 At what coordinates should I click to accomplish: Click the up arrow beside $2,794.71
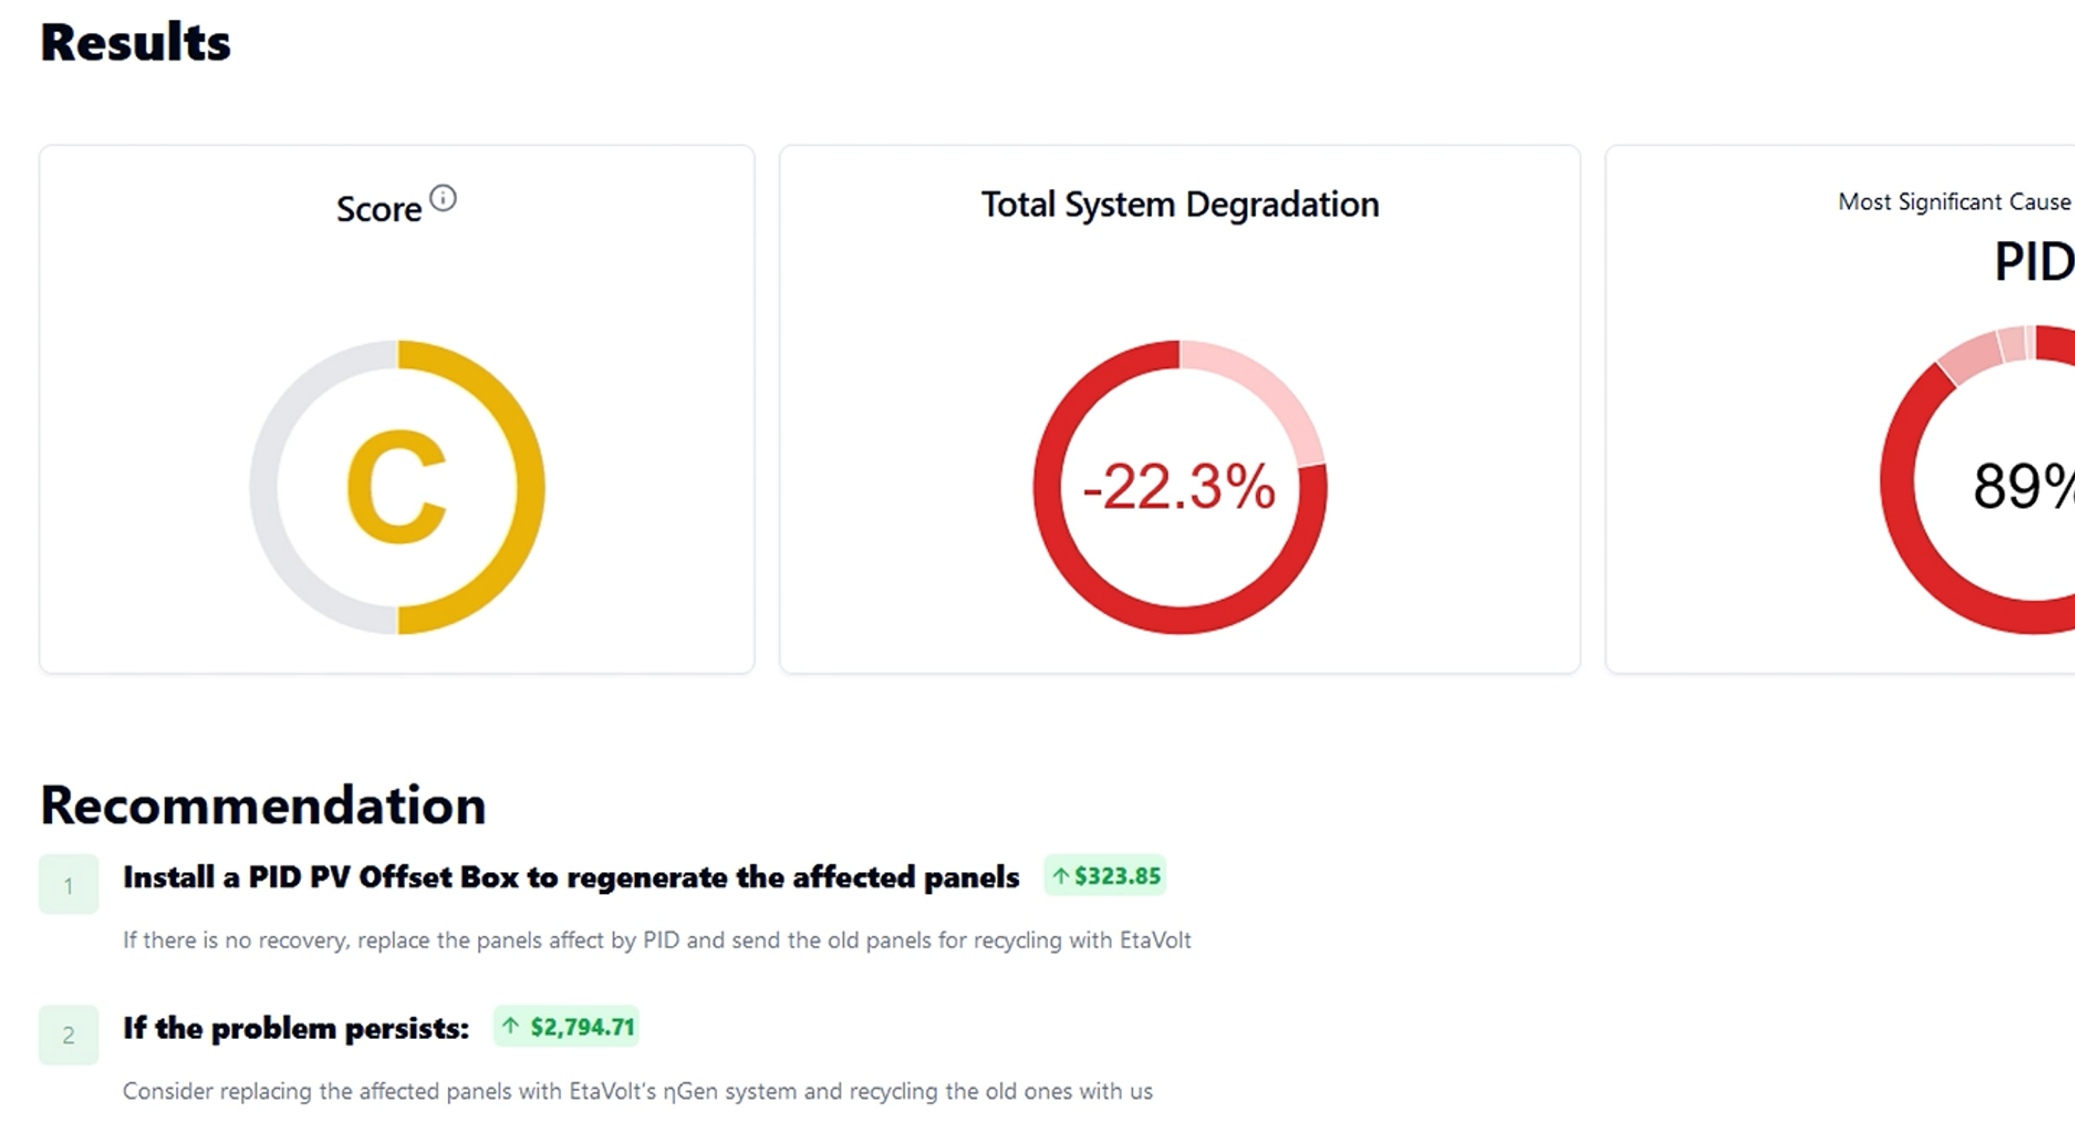click(x=510, y=1026)
